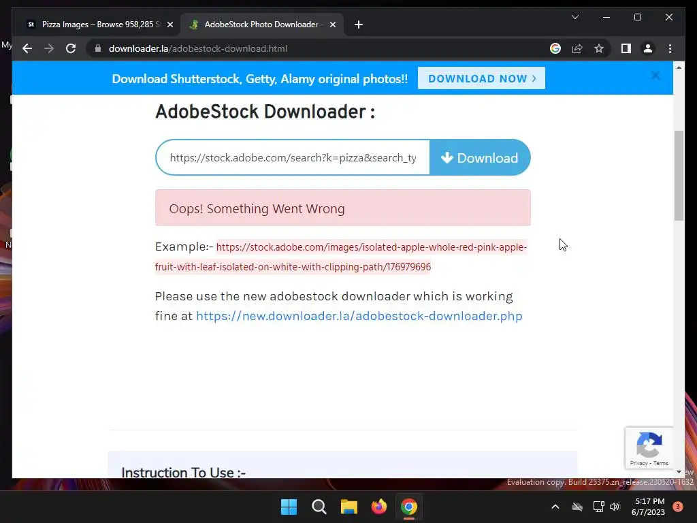This screenshot has width=697, height=523.
Task: Launch Firefox from the taskbar
Action: (378, 507)
